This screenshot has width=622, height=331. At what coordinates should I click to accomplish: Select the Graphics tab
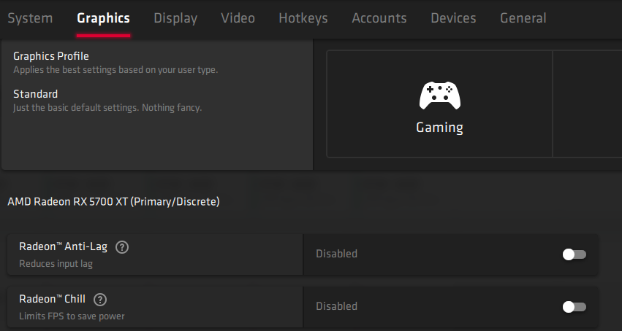(103, 18)
